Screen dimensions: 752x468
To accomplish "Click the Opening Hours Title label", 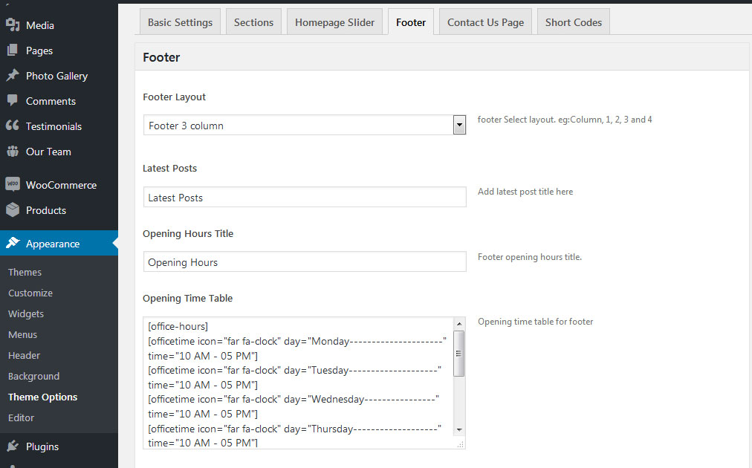I will point(188,234).
